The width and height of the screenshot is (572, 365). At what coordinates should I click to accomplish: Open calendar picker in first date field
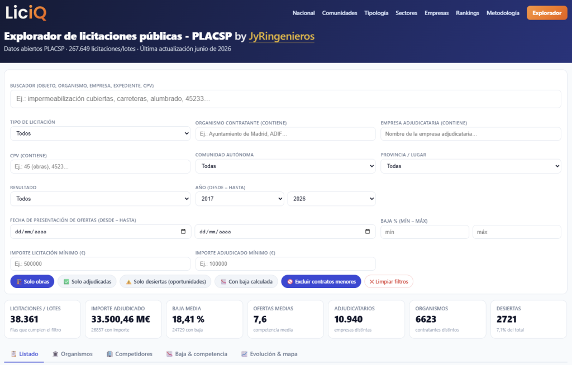[x=183, y=232]
